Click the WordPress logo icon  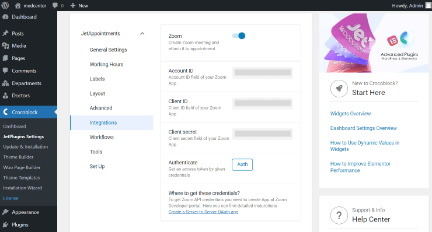[5, 5]
